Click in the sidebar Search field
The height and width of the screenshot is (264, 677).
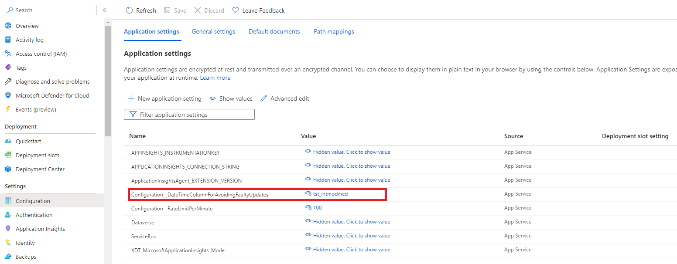point(51,10)
